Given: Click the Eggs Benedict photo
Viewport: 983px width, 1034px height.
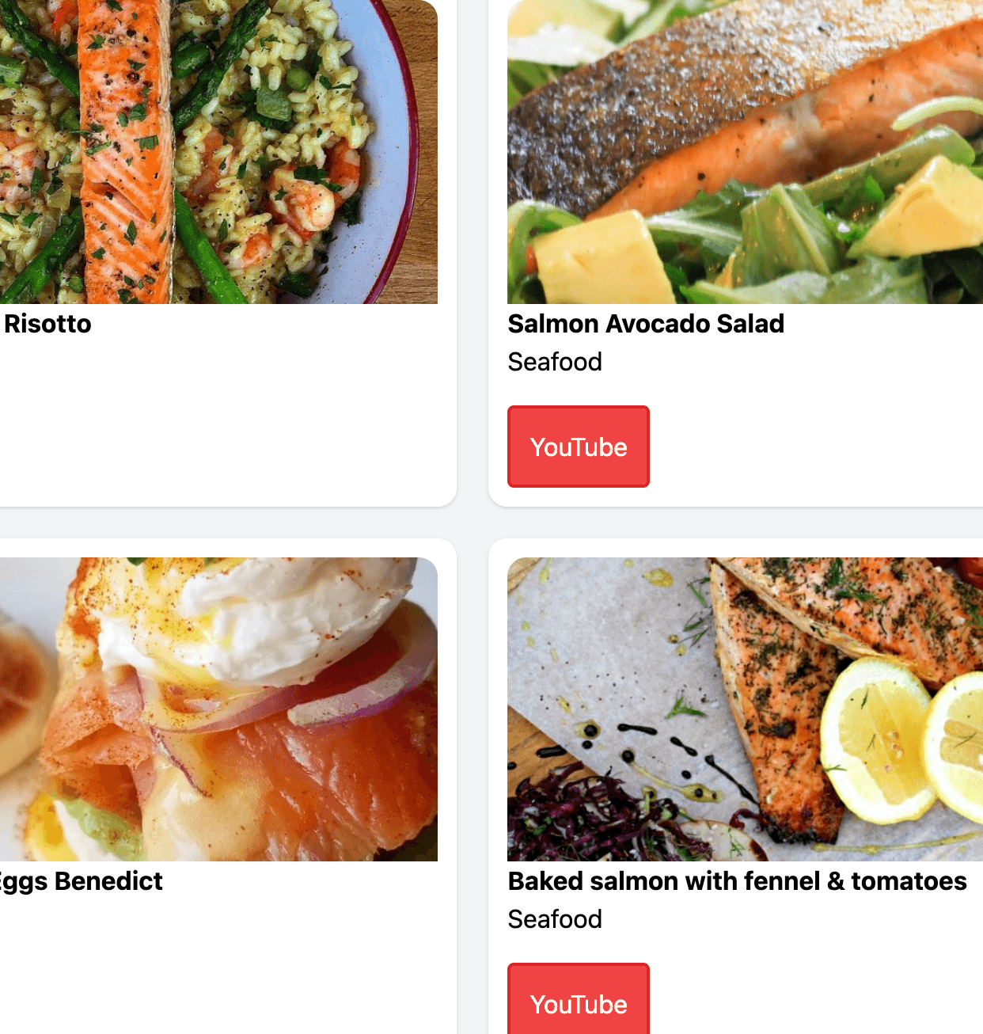Looking at the screenshot, I should tap(218, 709).
